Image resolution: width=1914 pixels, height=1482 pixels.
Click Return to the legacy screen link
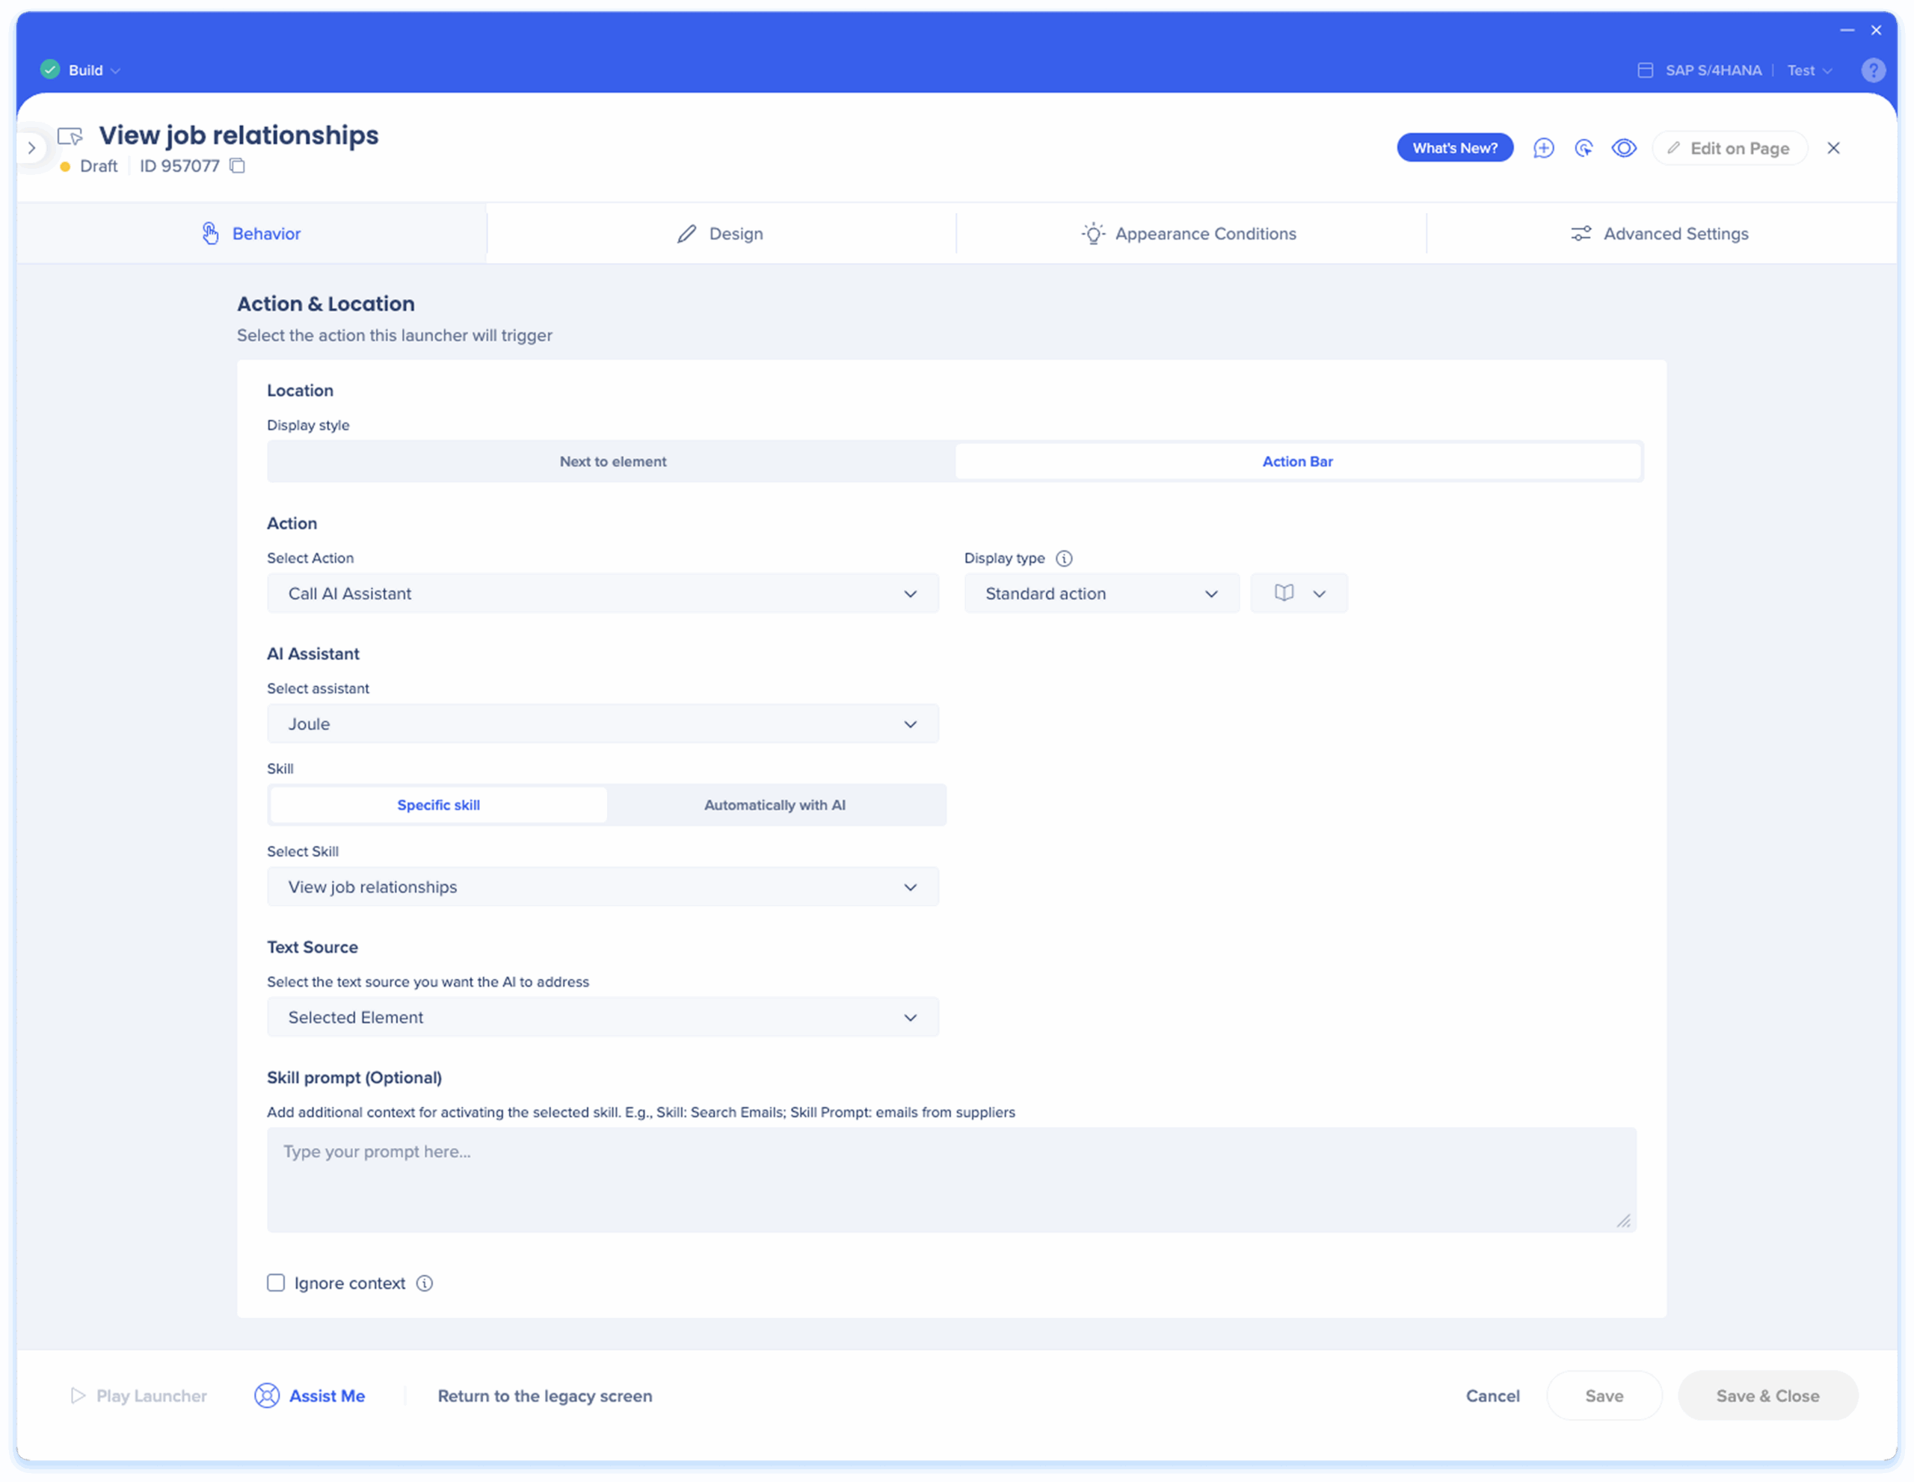click(544, 1396)
